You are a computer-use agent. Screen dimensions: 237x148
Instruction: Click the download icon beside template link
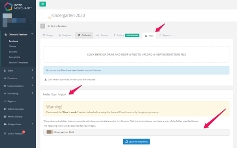pos(46,80)
